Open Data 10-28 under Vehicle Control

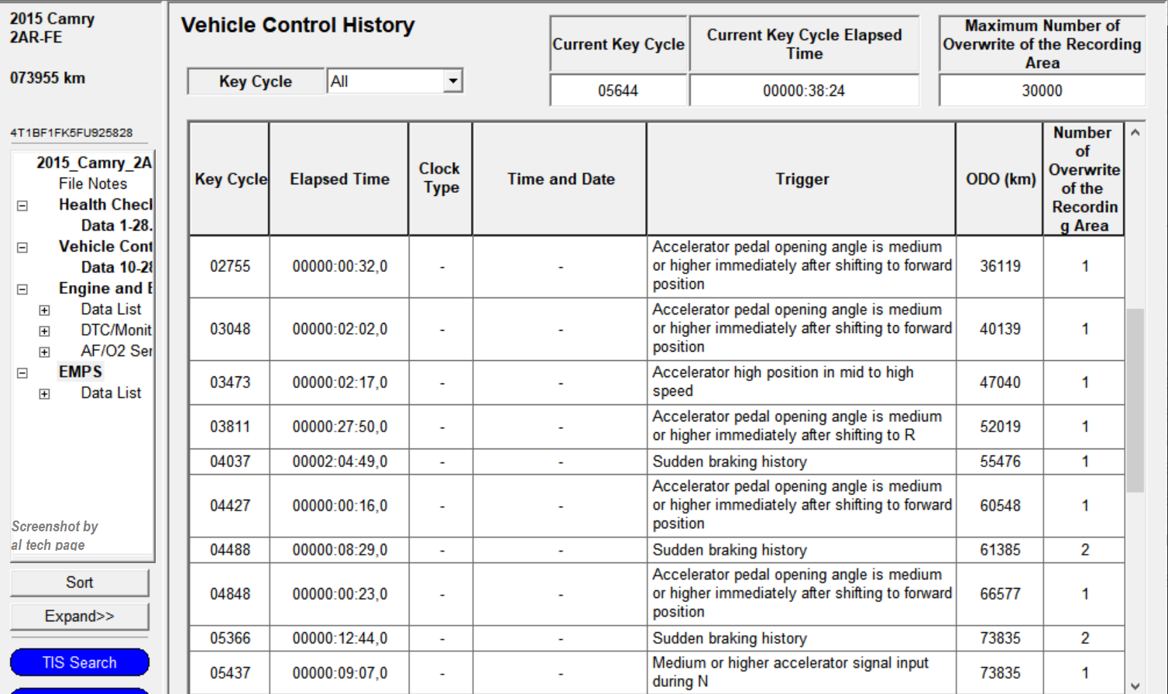click(116, 267)
